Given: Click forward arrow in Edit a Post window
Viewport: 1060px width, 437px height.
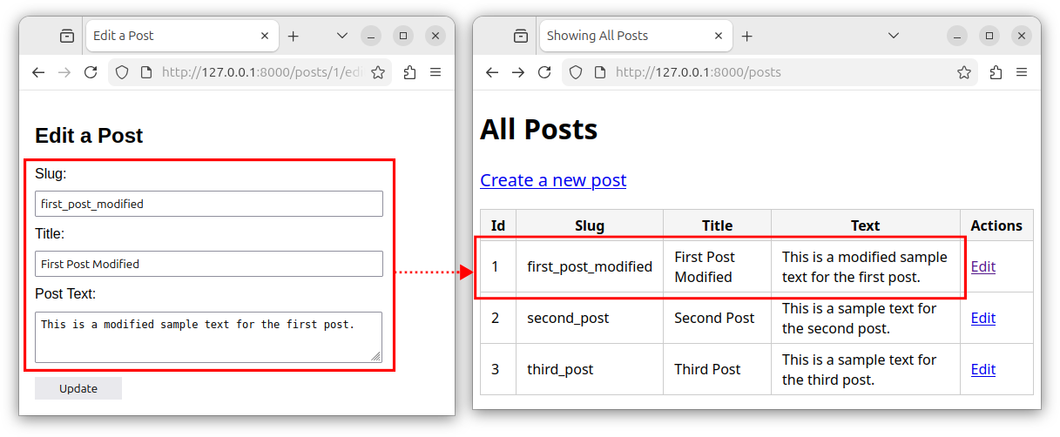Looking at the screenshot, I should pyautogui.click(x=64, y=72).
